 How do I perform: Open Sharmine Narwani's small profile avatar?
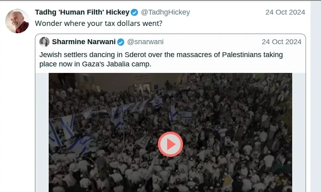coord(44,42)
